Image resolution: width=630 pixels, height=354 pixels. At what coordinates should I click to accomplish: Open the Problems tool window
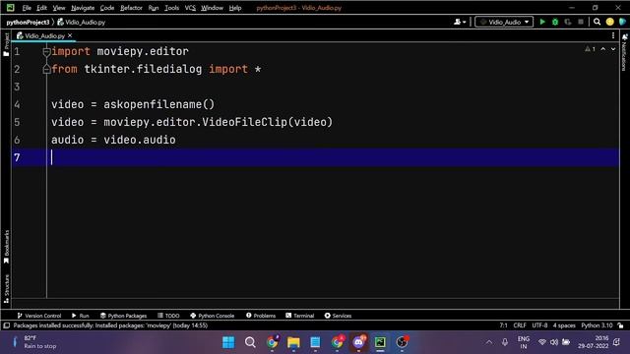pyautogui.click(x=261, y=316)
